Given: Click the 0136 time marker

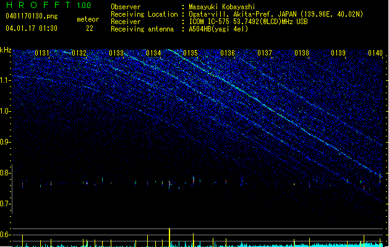Looking at the screenshot, I should pos(228,53).
